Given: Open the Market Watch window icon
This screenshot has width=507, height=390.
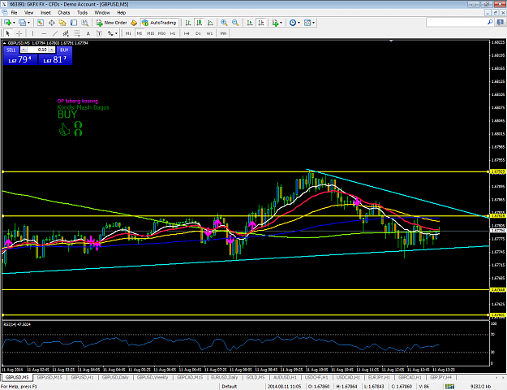Looking at the screenshot, I should pos(40,23).
